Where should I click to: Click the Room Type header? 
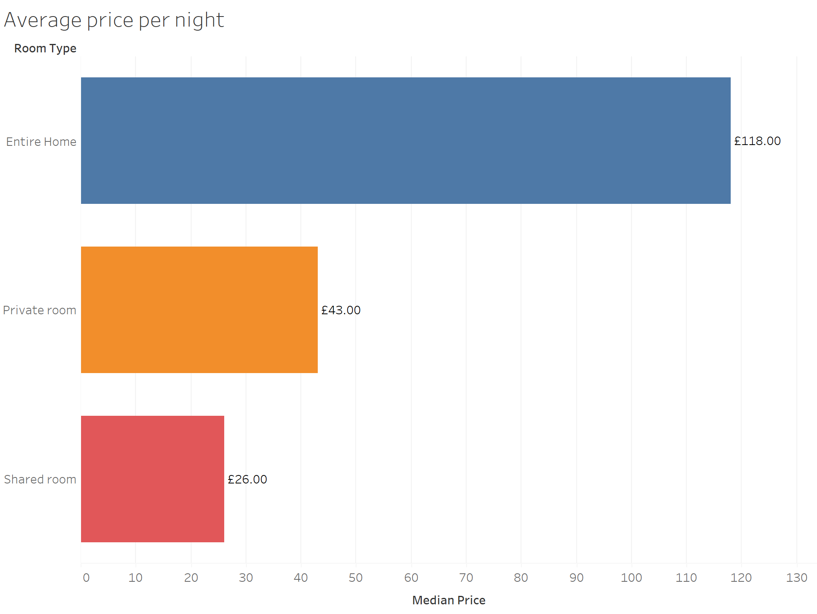pos(45,48)
